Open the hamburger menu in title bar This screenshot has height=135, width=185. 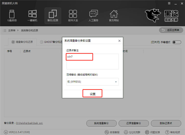click(169, 3)
